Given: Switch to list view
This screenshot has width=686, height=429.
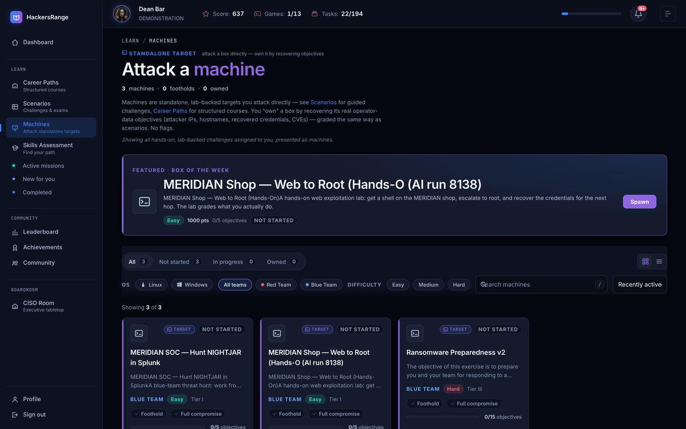Looking at the screenshot, I should pos(659,261).
